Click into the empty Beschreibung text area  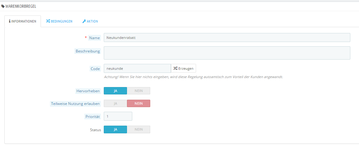pos(227,53)
